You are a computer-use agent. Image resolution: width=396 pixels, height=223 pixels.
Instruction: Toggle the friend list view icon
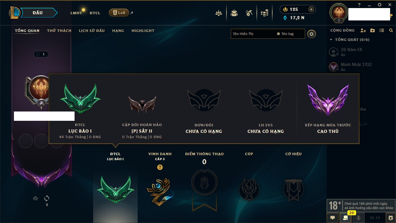pos(382,30)
